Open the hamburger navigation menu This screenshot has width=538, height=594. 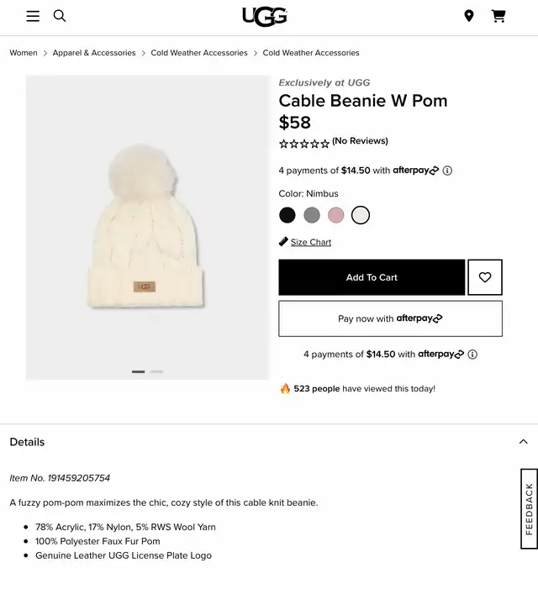(x=33, y=16)
